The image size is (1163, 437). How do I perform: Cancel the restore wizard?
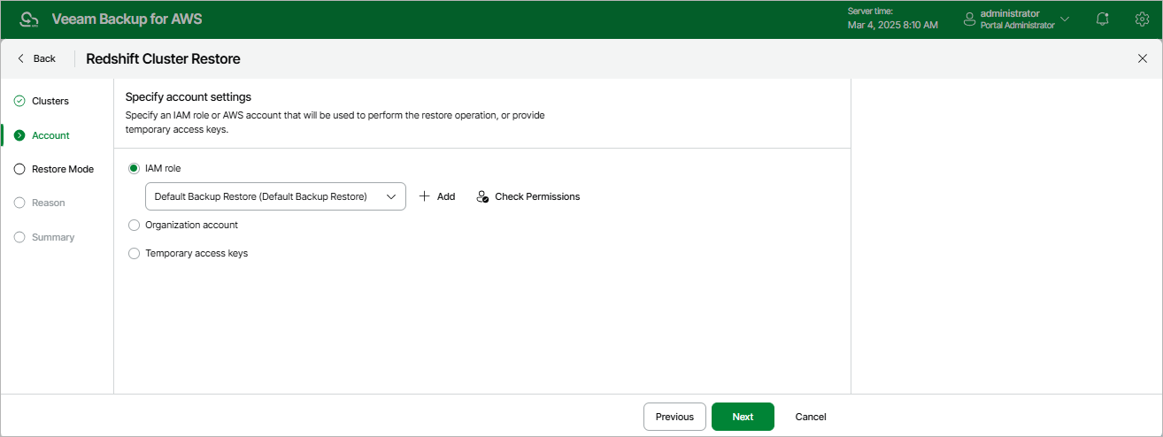tap(811, 417)
